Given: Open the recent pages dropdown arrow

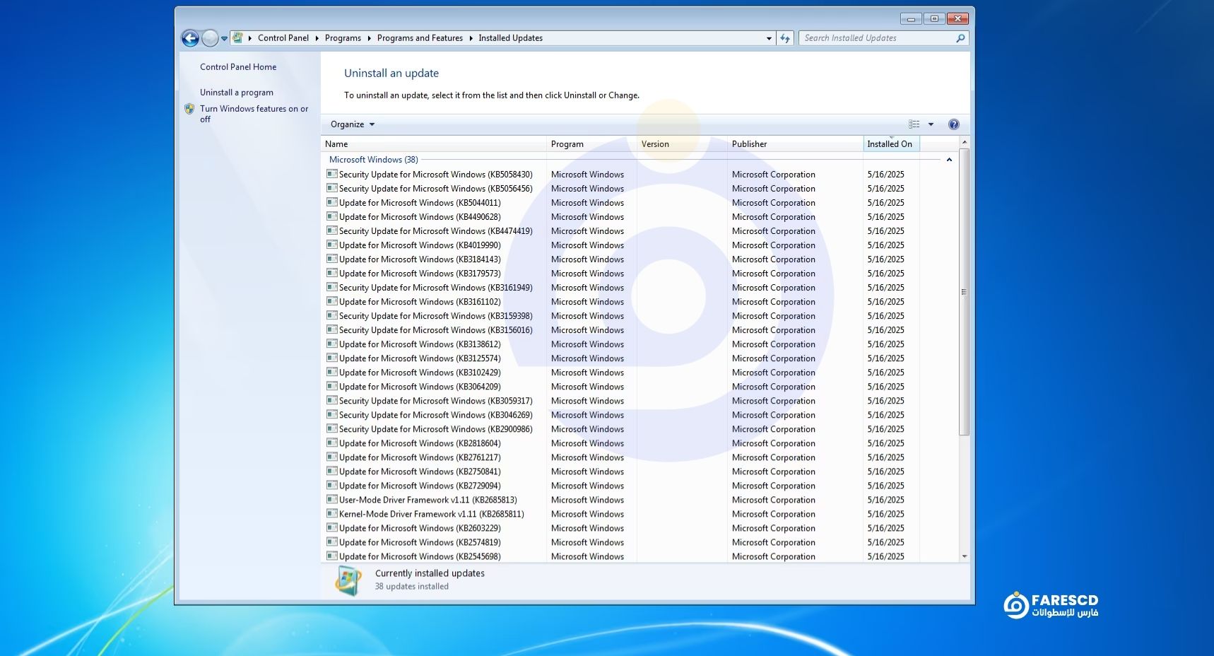Looking at the screenshot, I should pyautogui.click(x=224, y=39).
